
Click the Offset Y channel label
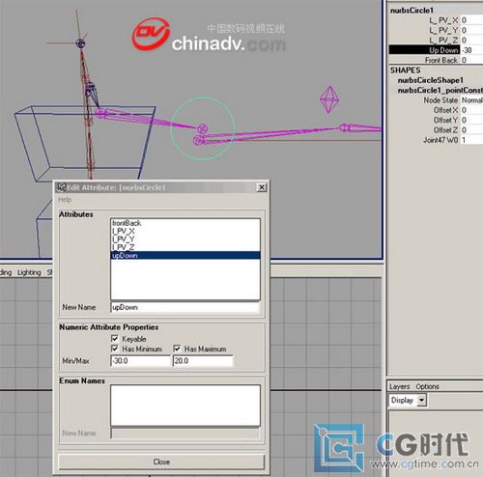445,120
